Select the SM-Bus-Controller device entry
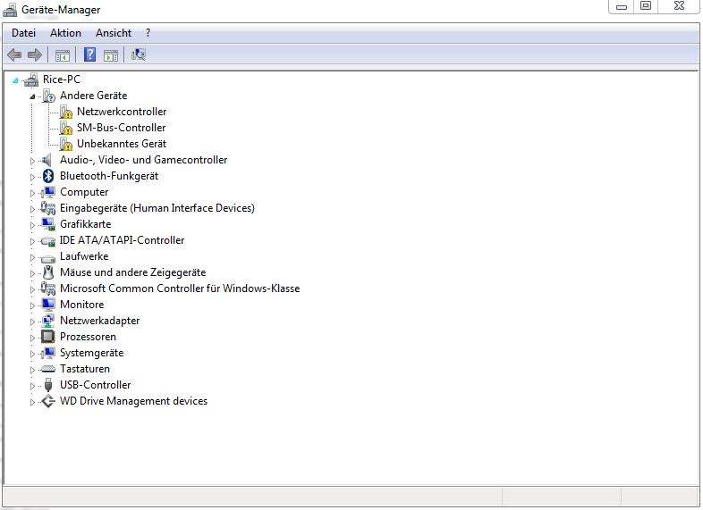The width and height of the screenshot is (703, 510). tap(121, 128)
